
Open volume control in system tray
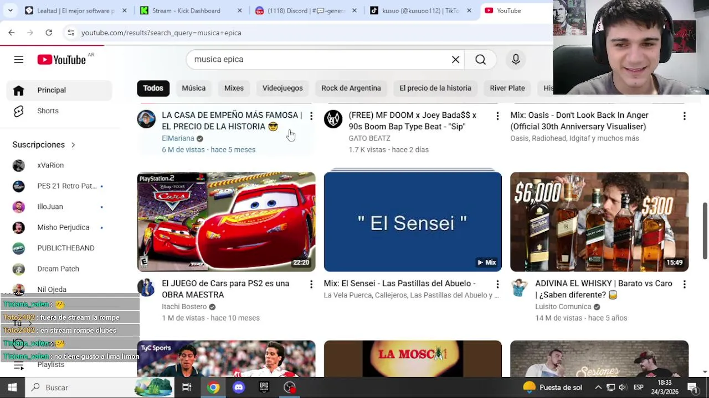pos(623,387)
